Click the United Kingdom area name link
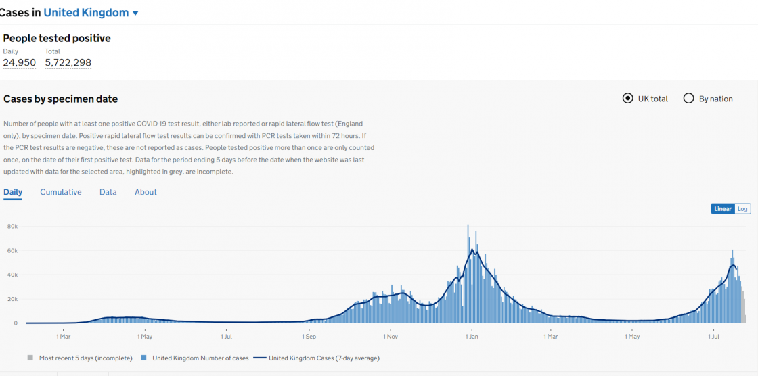Screen dimensions: 758x376 86,12
